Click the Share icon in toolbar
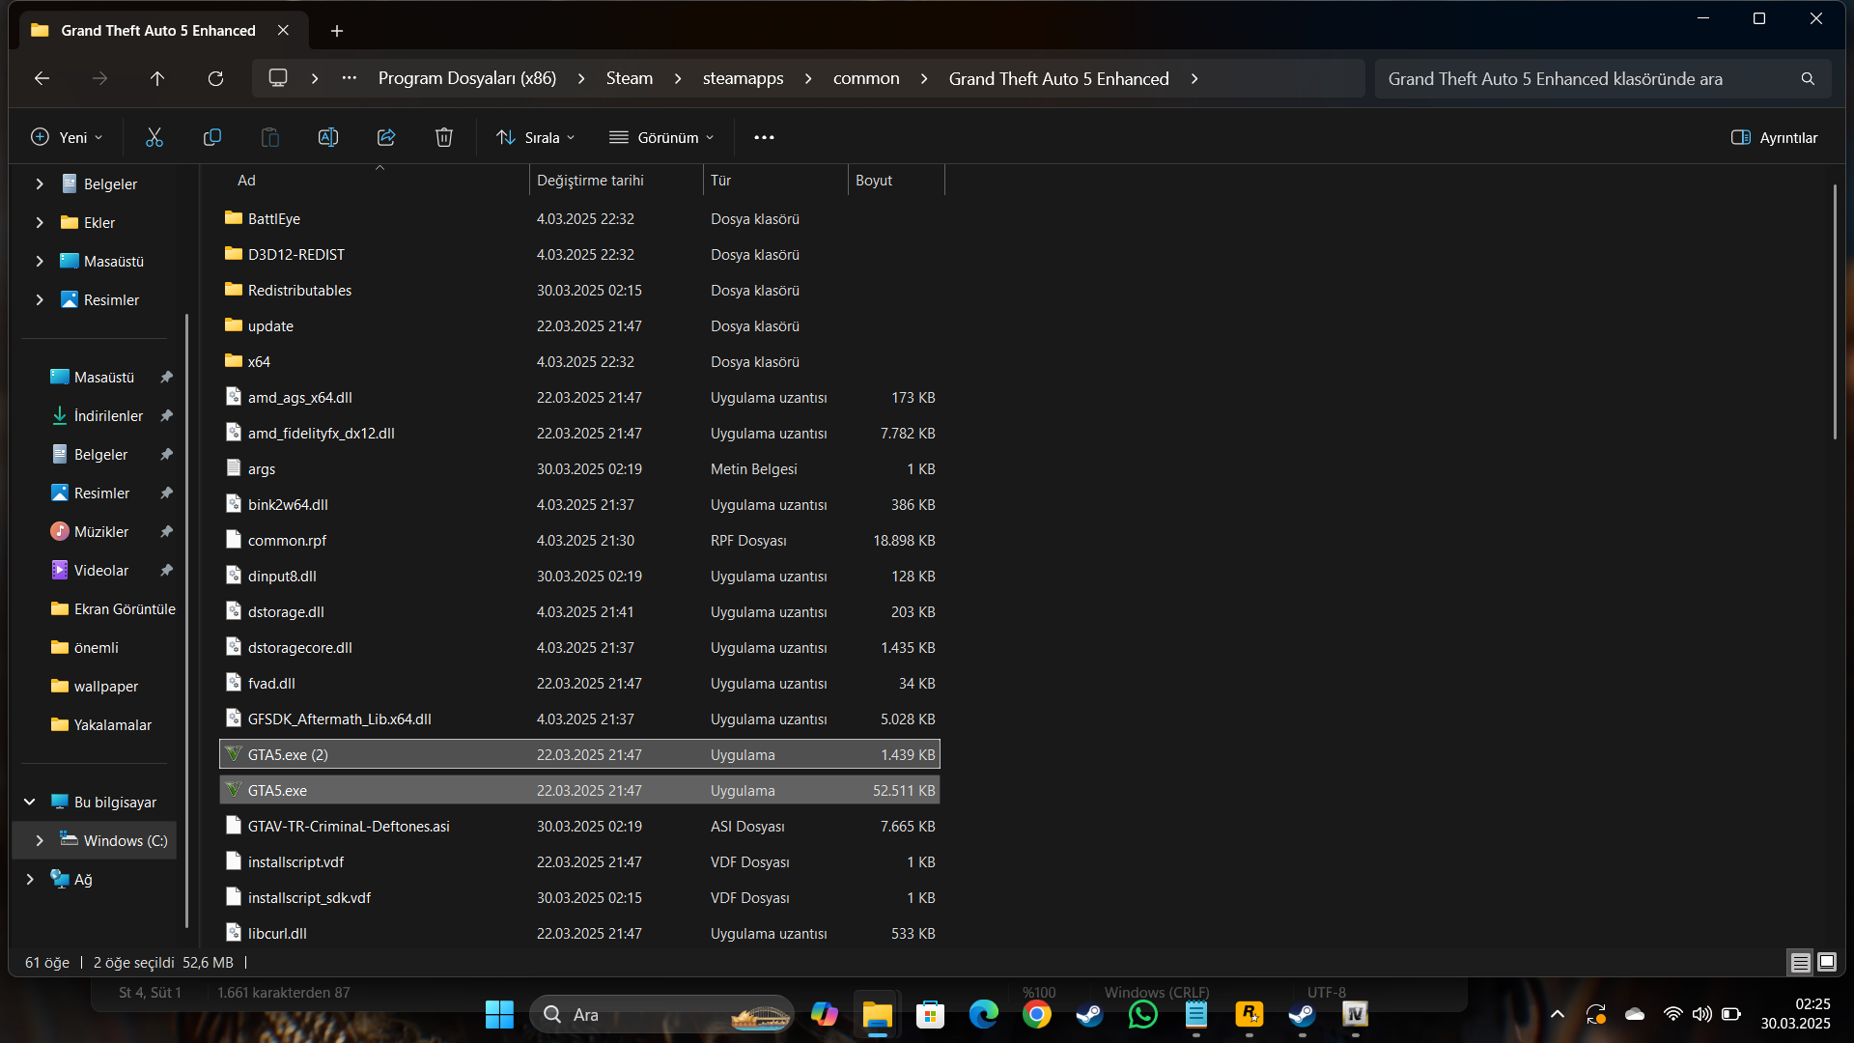This screenshot has width=1854, height=1043. [x=386, y=137]
